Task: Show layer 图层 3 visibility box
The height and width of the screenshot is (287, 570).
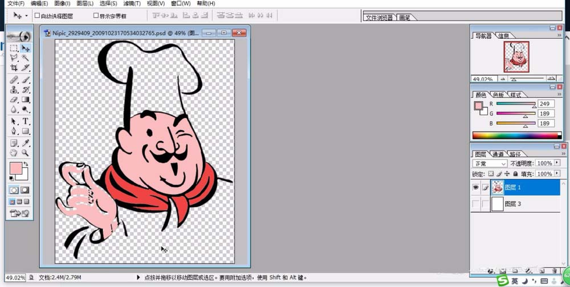Action: (x=475, y=204)
